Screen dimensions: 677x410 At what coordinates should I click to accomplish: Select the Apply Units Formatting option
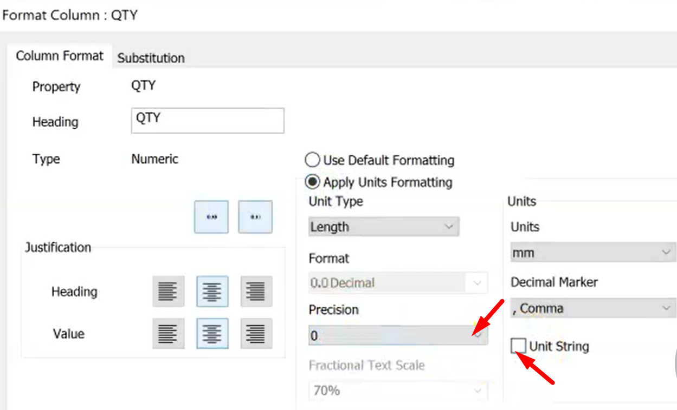click(312, 182)
